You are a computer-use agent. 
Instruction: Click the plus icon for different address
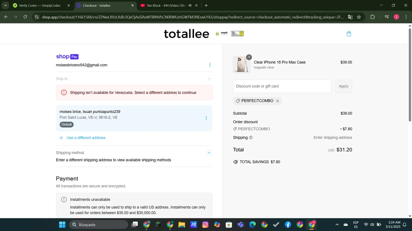(61, 138)
